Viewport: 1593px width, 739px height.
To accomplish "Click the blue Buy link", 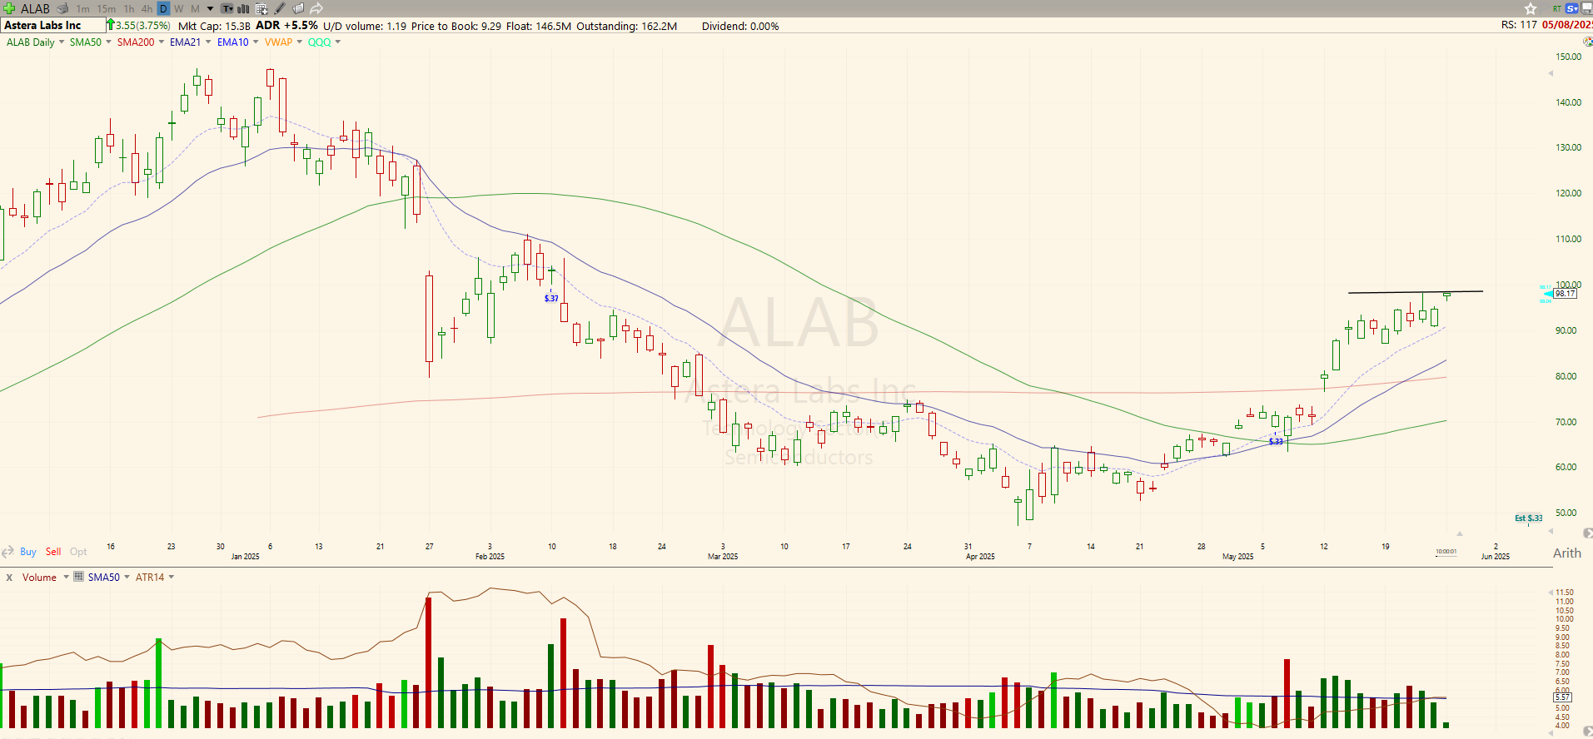I will pyautogui.click(x=27, y=552).
